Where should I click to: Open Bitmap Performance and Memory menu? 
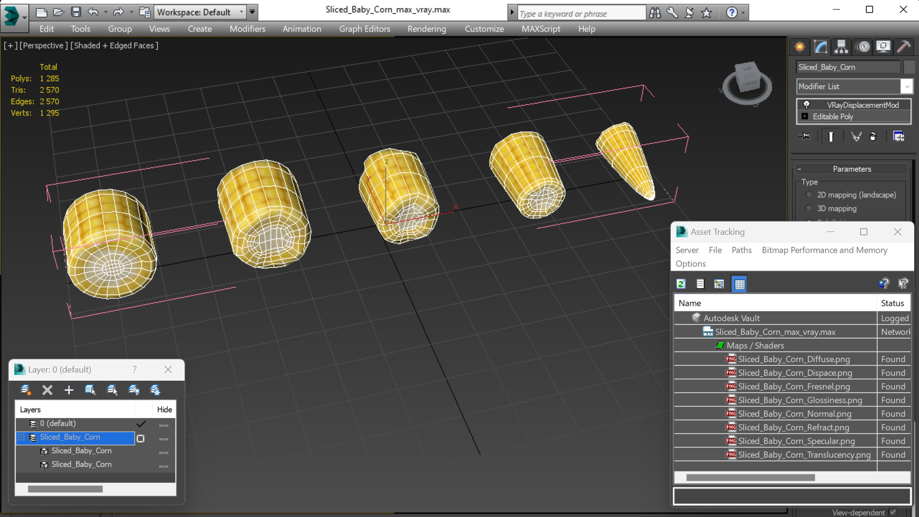coord(824,250)
